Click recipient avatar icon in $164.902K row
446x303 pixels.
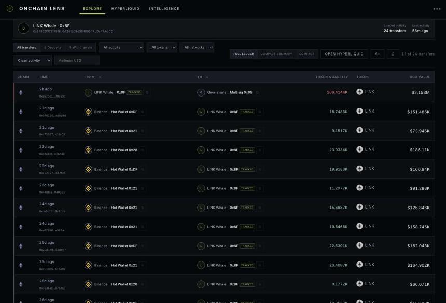click(201, 265)
